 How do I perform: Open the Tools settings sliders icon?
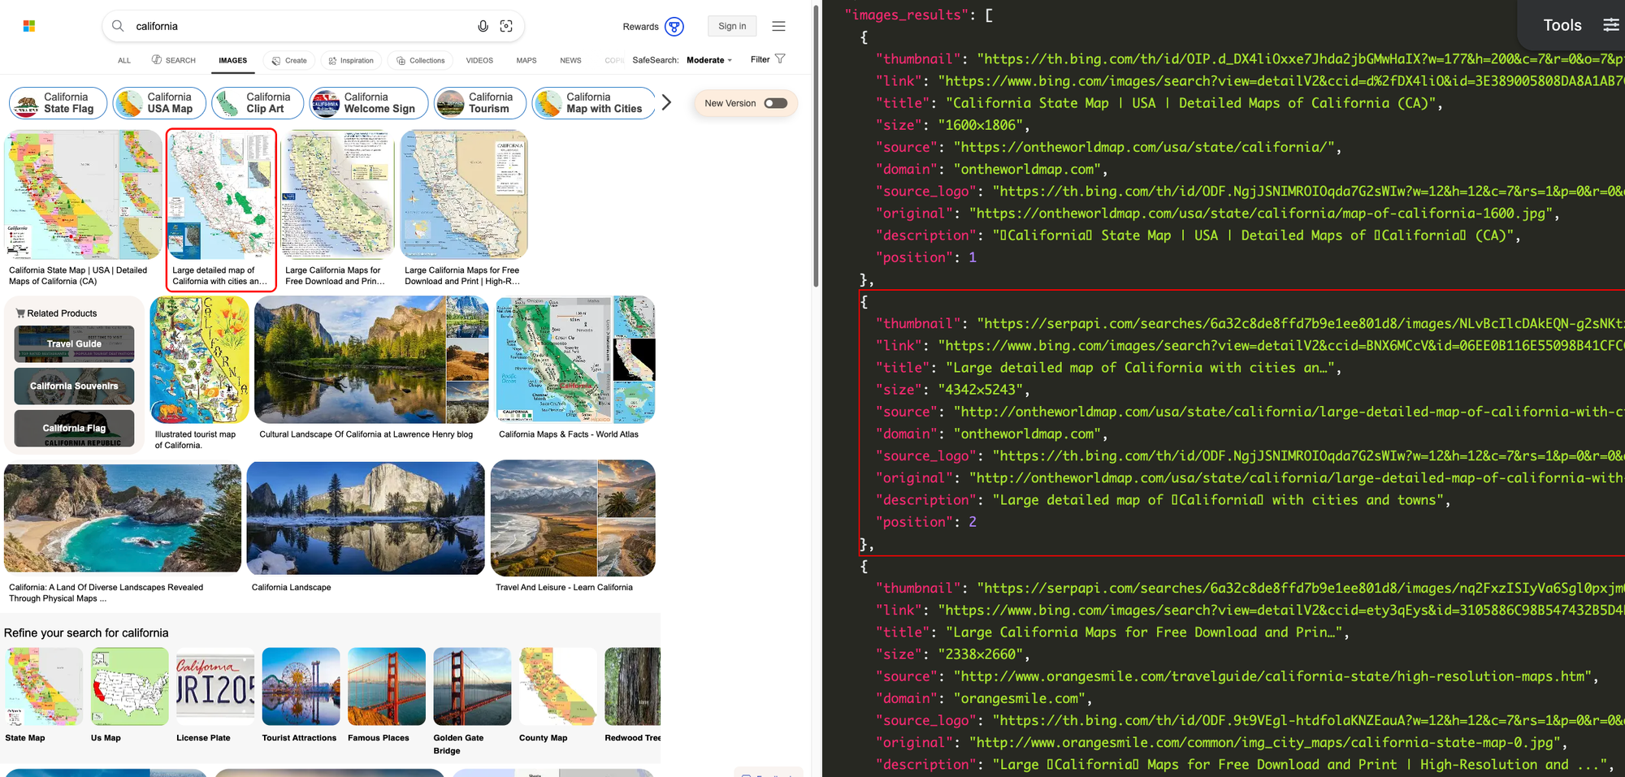tap(1610, 25)
